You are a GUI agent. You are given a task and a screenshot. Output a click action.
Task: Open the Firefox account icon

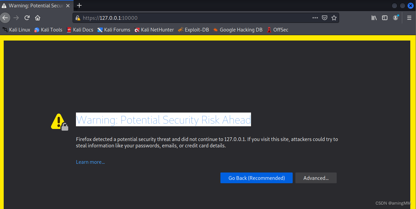396,18
